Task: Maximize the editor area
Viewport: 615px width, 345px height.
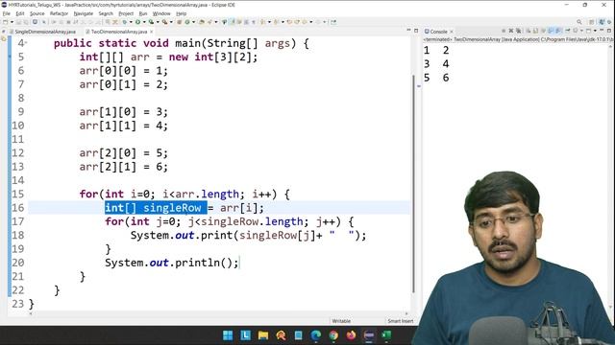Action: tap(416, 30)
